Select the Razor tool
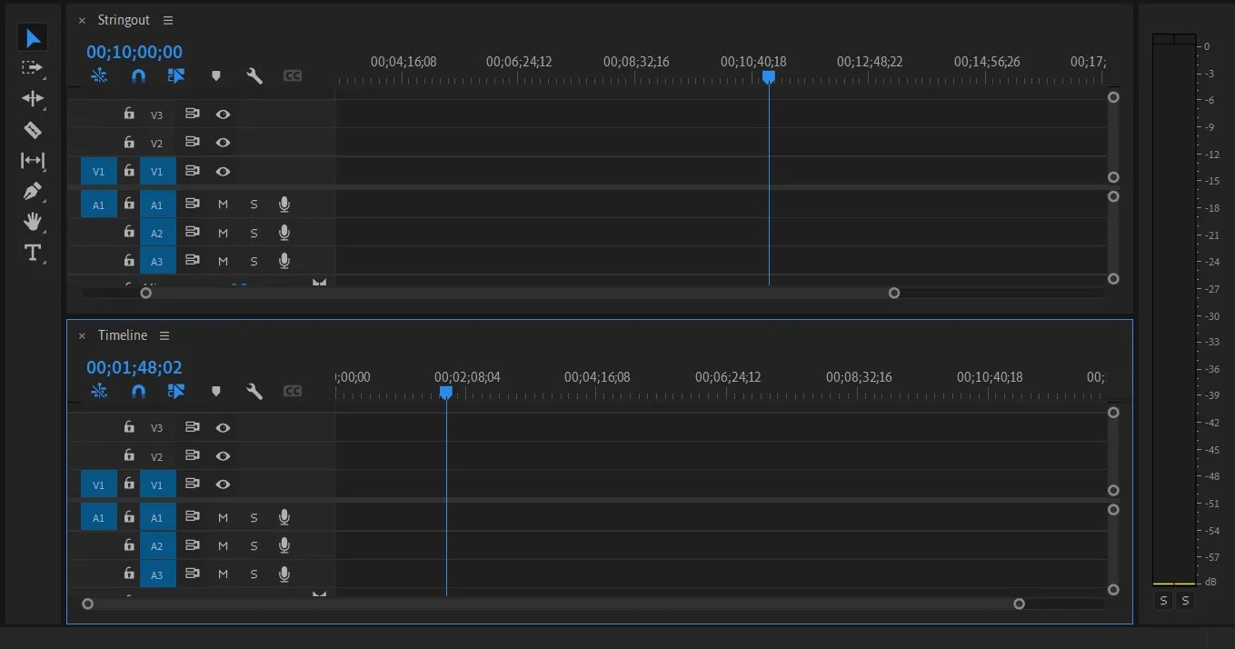 [33, 130]
